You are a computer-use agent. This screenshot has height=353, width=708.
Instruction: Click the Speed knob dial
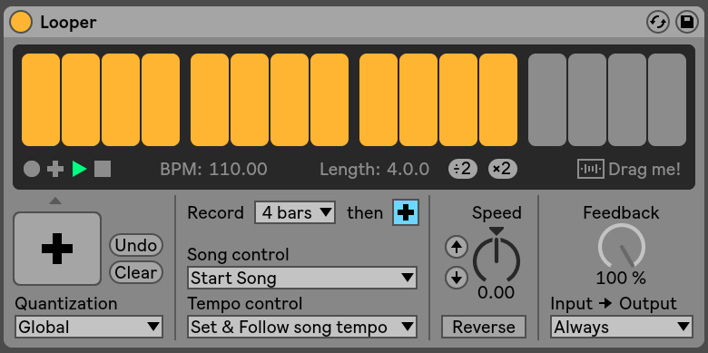click(x=497, y=260)
